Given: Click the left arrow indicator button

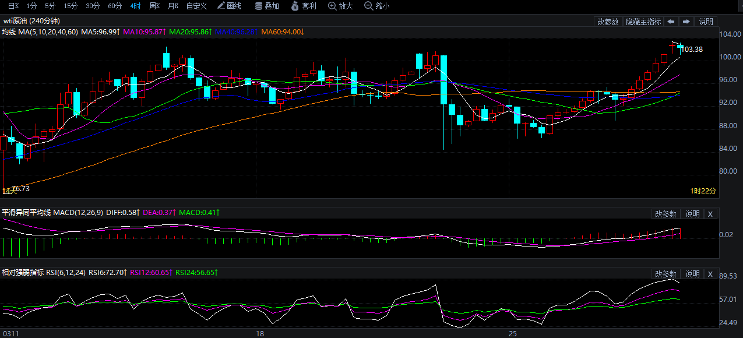Looking at the screenshot, I should pyautogui.click(x=671, y=22).
